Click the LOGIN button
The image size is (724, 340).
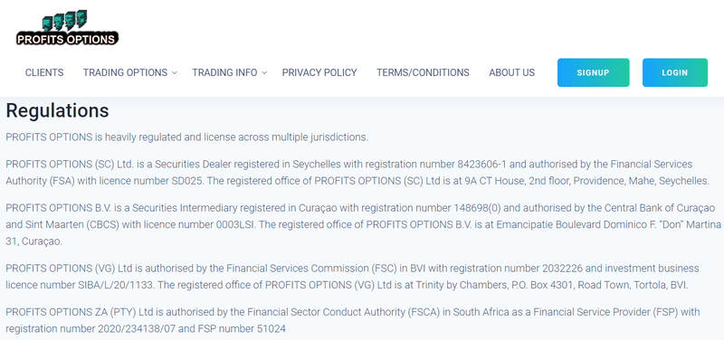[675, 72]
